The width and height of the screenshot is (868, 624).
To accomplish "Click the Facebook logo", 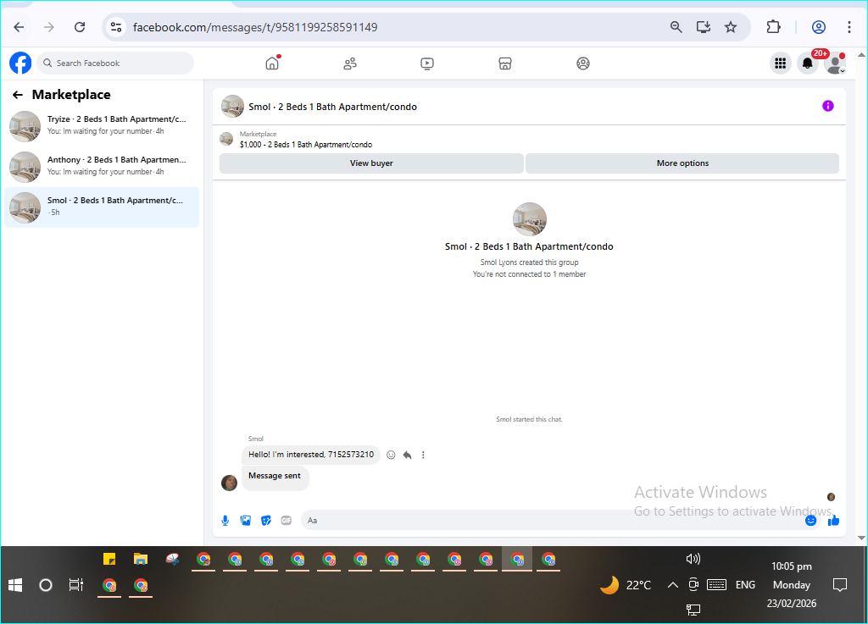I will [20, 63].
